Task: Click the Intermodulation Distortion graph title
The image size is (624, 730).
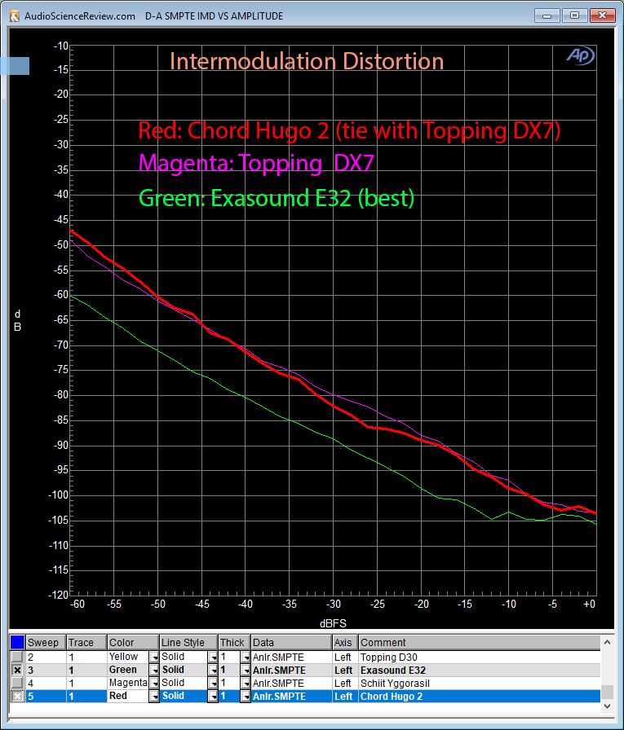Action: (x=307, y=61)
